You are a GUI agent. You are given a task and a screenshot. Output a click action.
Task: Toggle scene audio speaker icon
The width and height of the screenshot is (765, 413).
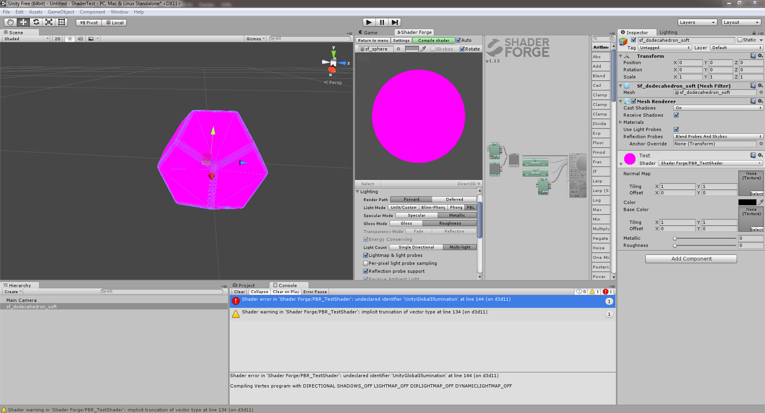point(80,39)
